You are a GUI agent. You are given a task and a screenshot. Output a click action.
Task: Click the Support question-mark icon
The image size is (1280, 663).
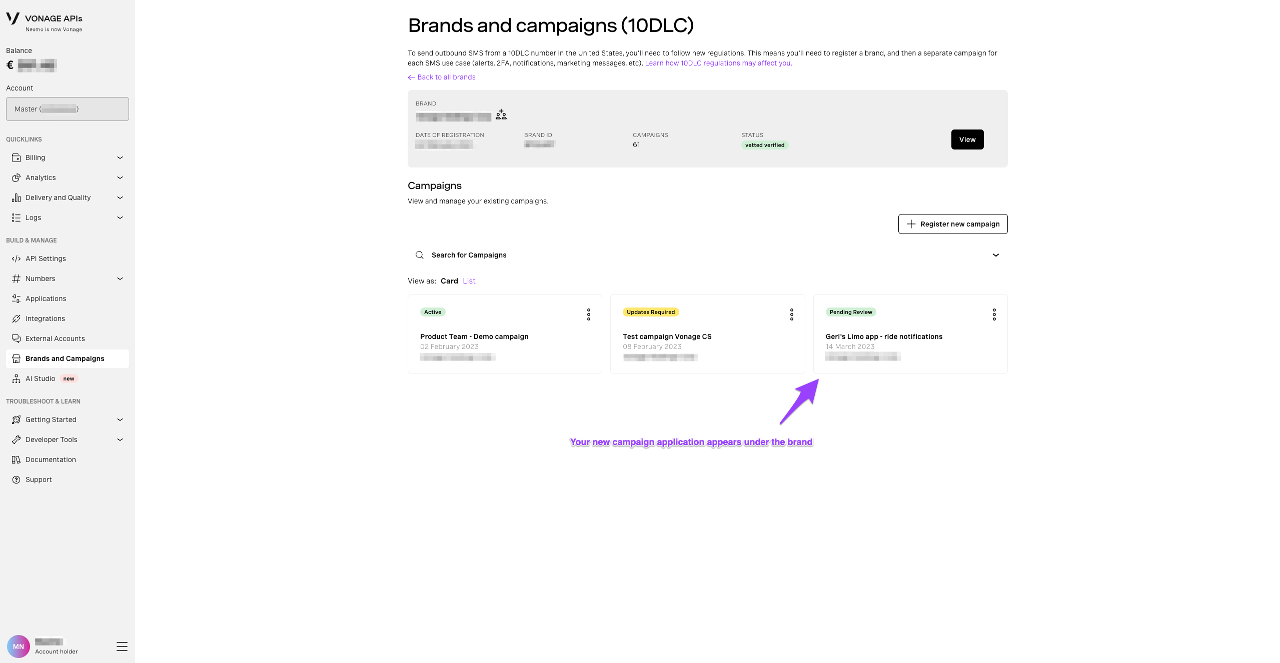(16, 479)
